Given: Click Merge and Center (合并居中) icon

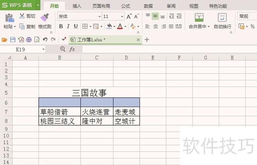Looking at the screenshot, I should [199, 17].
